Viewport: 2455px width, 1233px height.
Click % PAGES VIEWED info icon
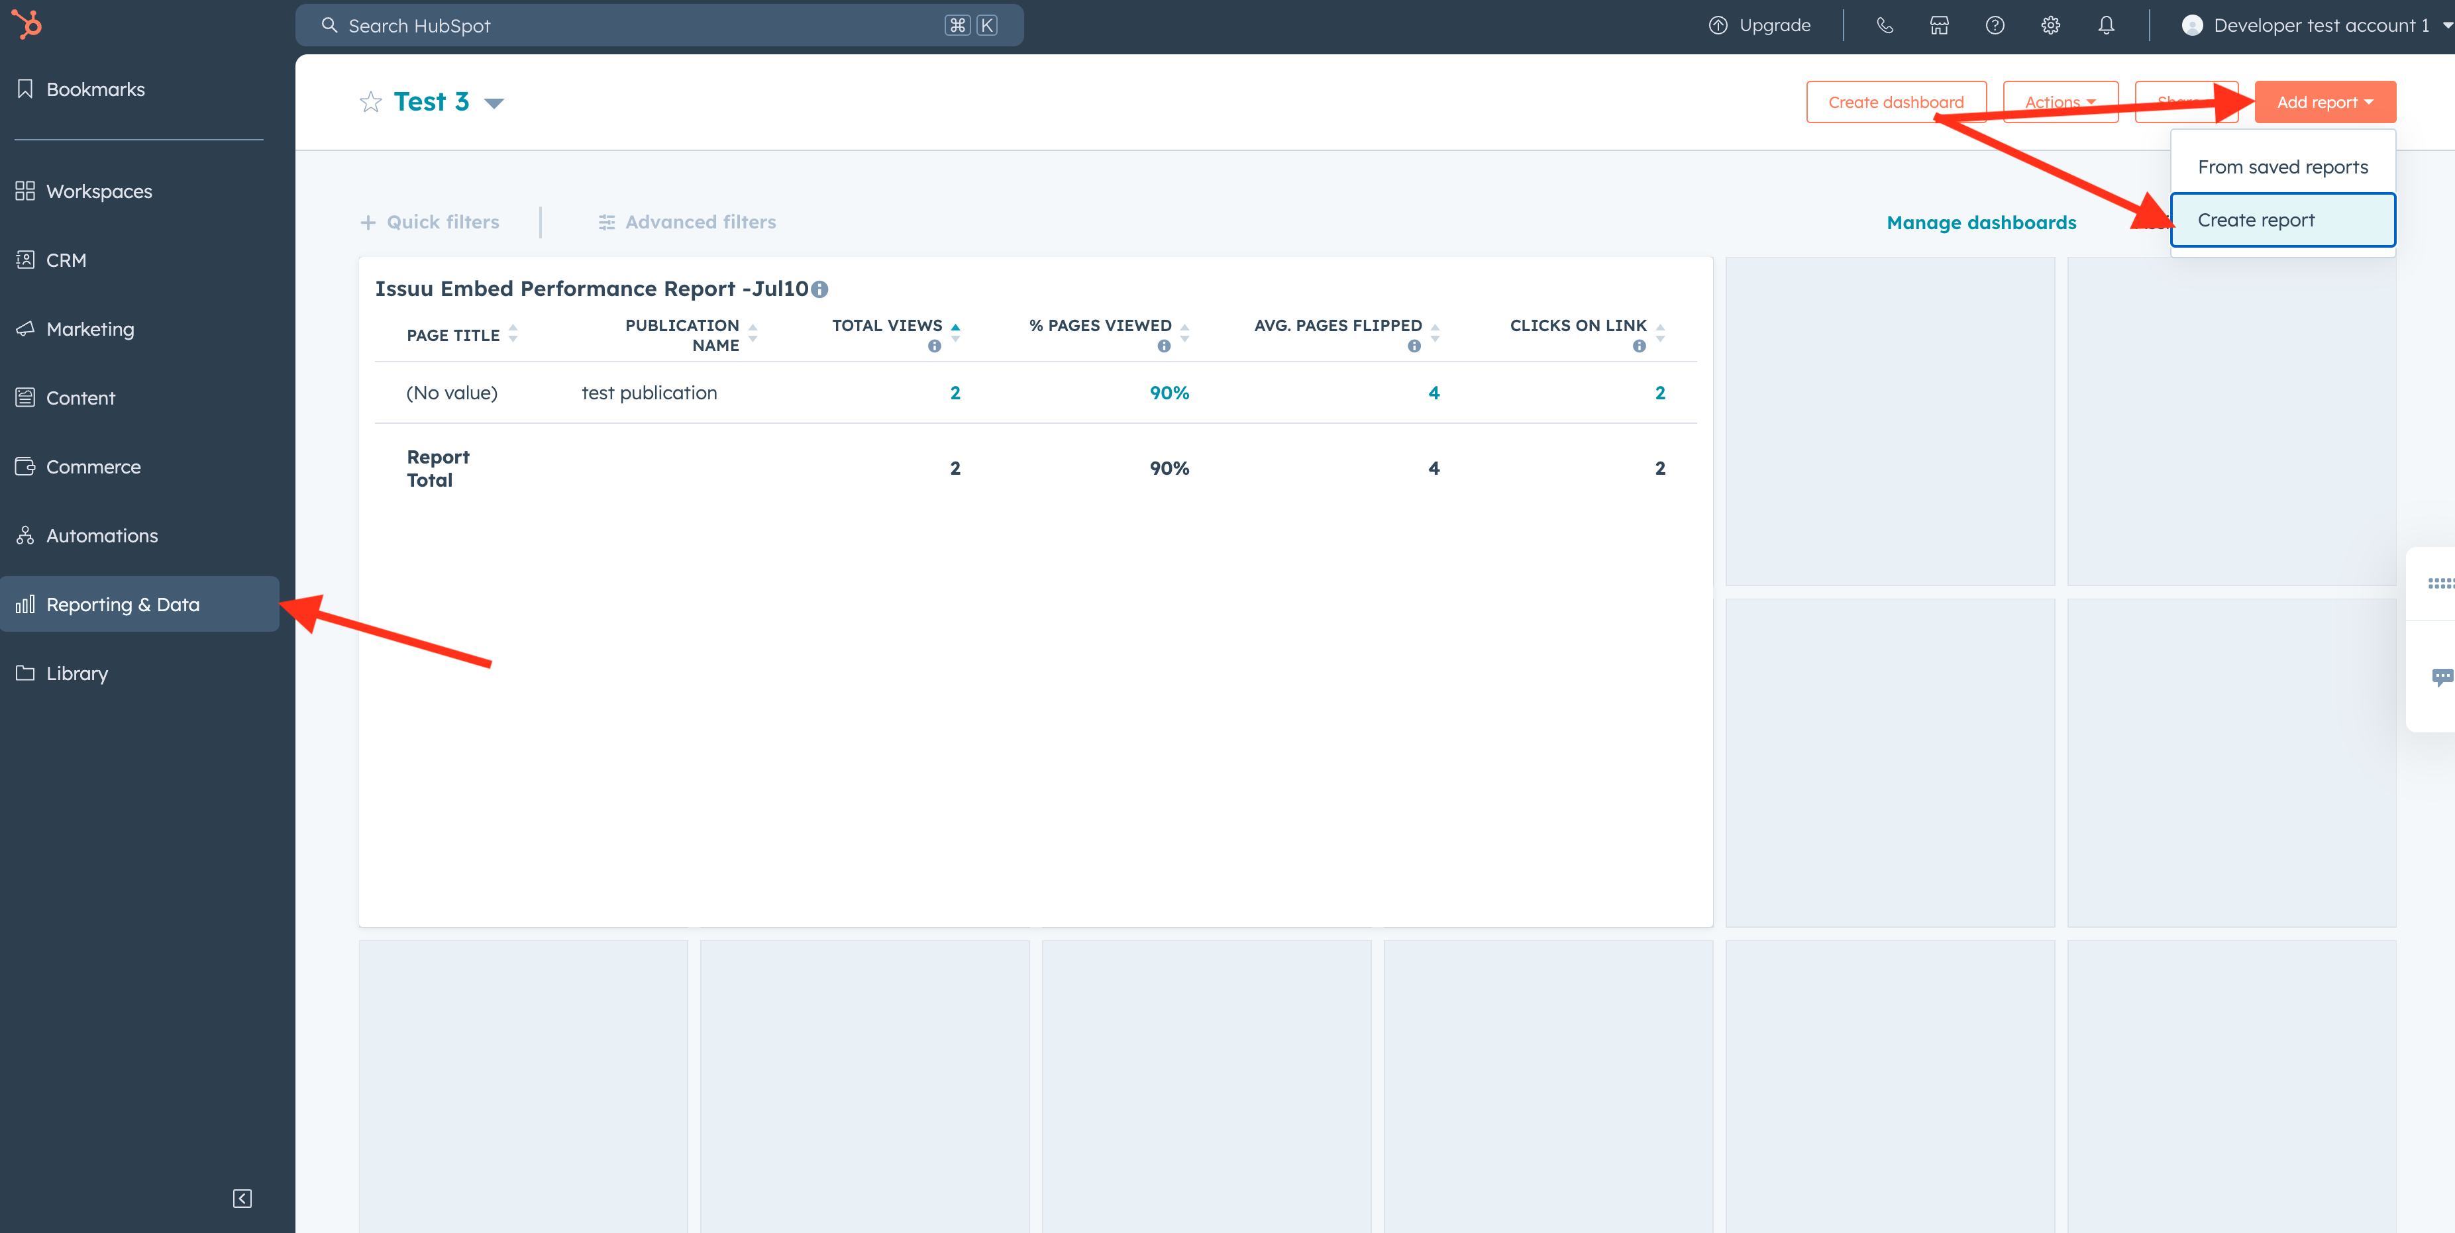pyautogui.click(x=1164, y=346)
